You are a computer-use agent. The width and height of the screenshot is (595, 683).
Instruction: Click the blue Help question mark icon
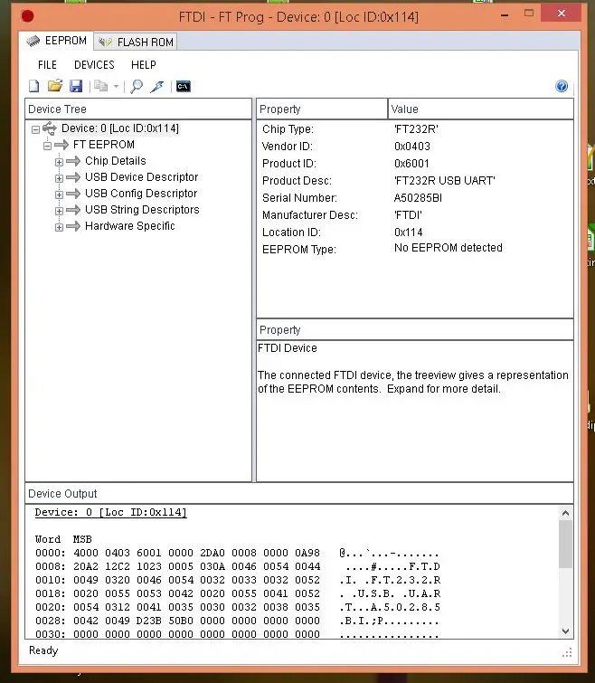[x=562, y=86]
